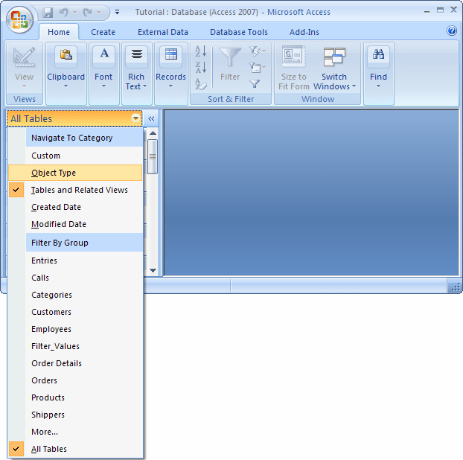The height and width of the screenshot is (460, 463).
Task: Switch to the Create tab
Action: 103,32
